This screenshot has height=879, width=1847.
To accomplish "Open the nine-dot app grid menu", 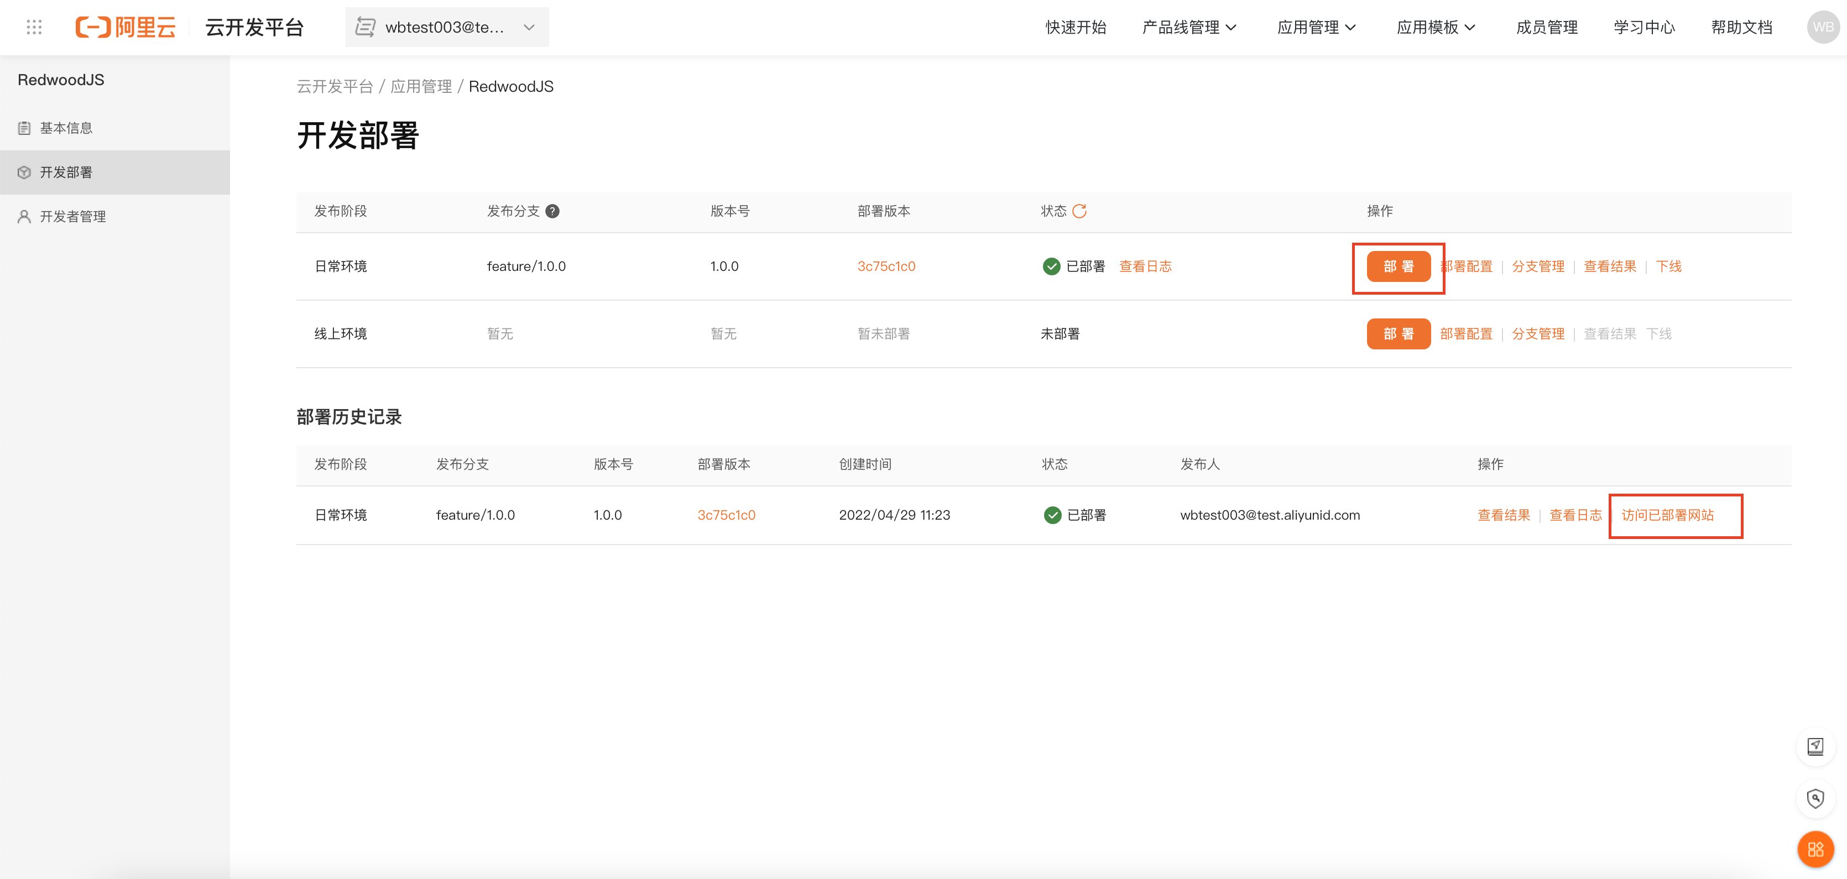I will [34, 27].
